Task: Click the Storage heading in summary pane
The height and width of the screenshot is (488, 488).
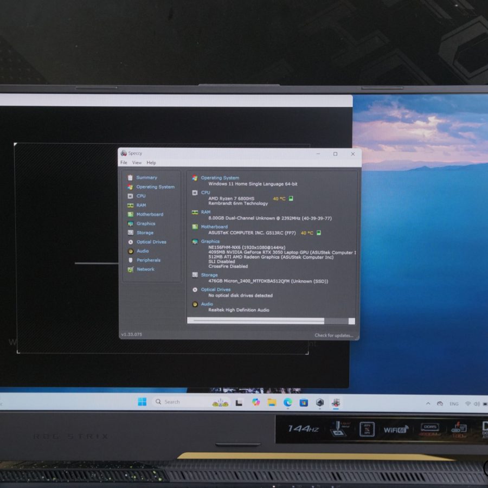Action: tap(209, 275)
